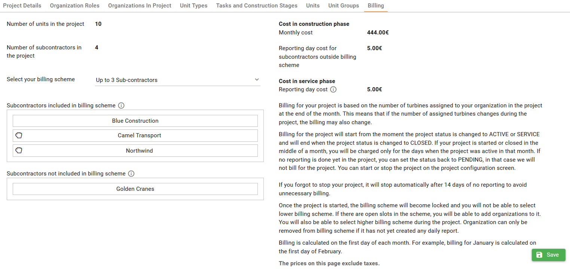Select the Up to 3 Sub-contractors combo box
This screenshot has width=570, height=269.
click(x=178, y=80)
